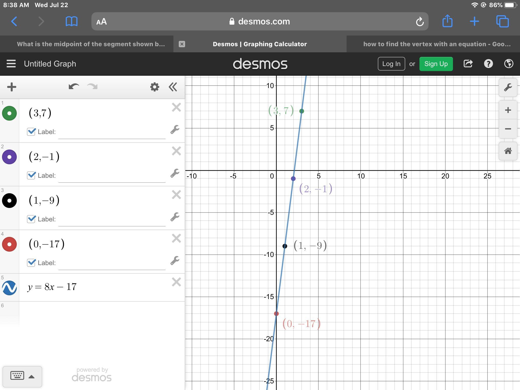Click the Log In button
This screenshot has width=520, height=390.
pos(391,64)
